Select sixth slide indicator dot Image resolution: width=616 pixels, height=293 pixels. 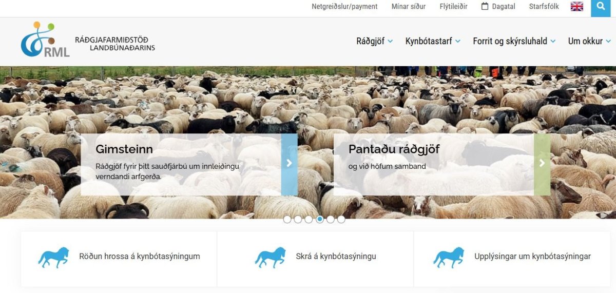tap(341, 219)
